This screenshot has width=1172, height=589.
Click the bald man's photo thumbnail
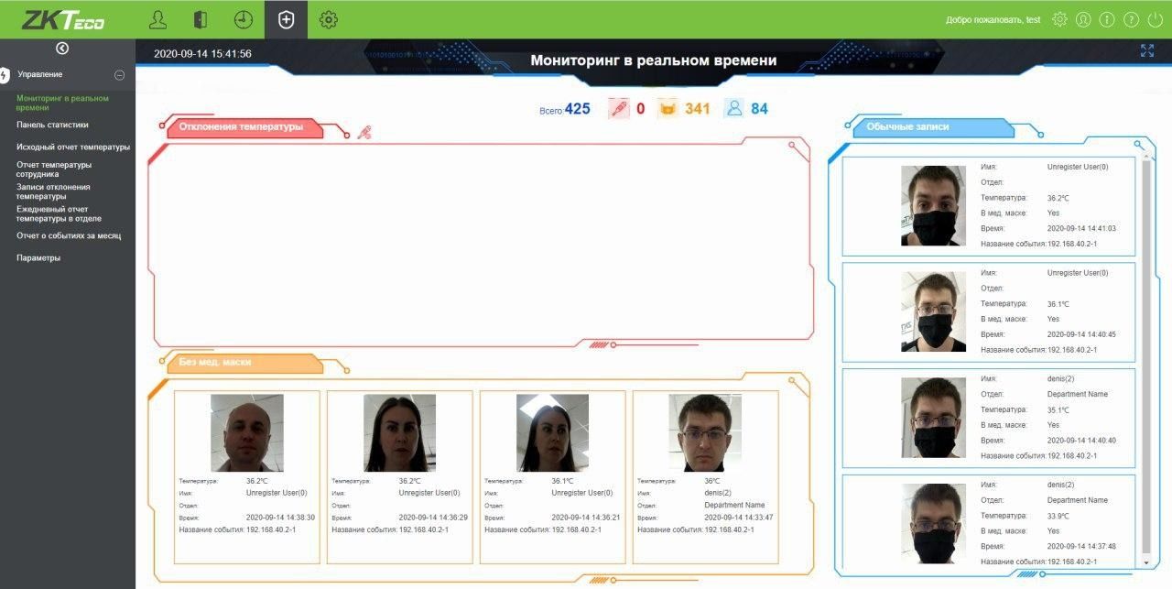(246, 432)
